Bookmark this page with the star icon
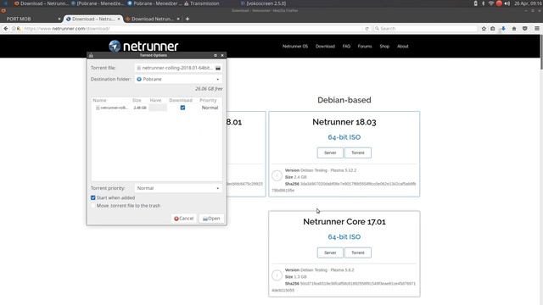 484,29
